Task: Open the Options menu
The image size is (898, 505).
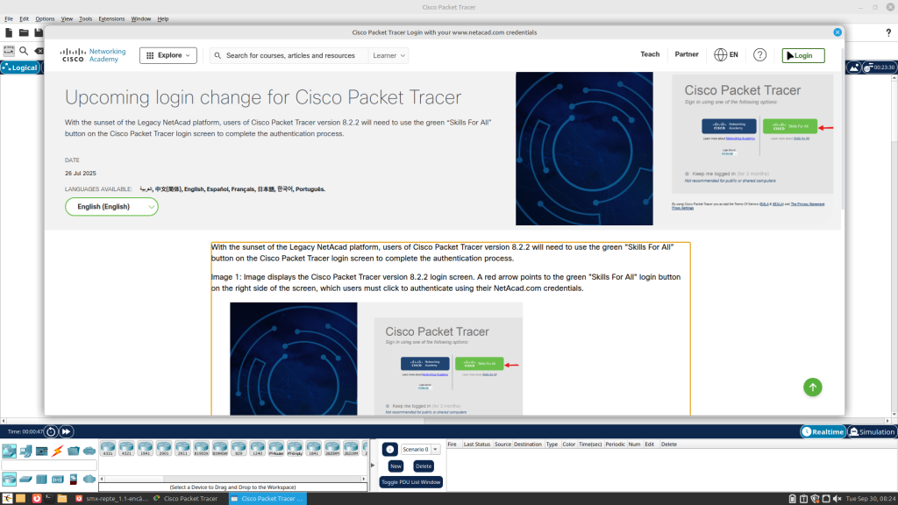Action: 45,18
